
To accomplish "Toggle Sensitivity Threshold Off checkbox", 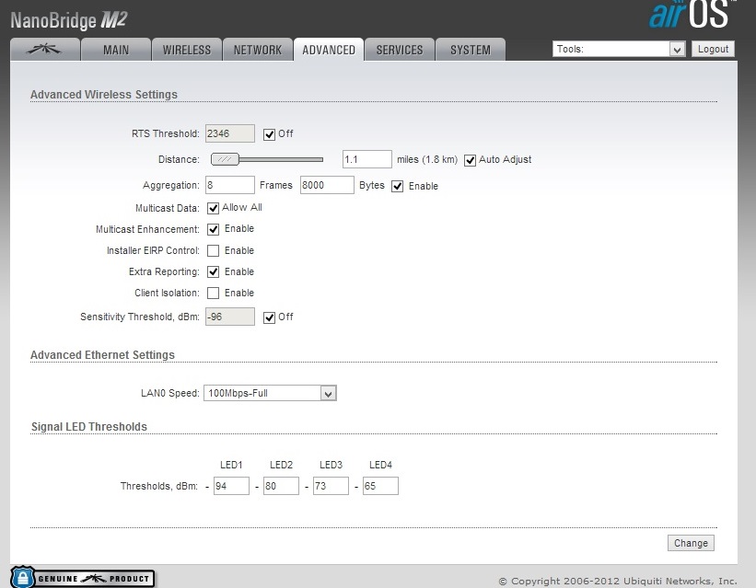I will 269,317.
